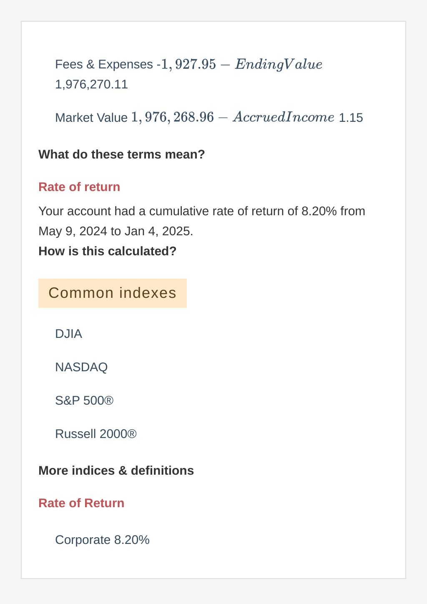Open the S&P 500® index entry
Image resolution: width=427 pixels, height=604 pixels.
click(x=84, y=400)
